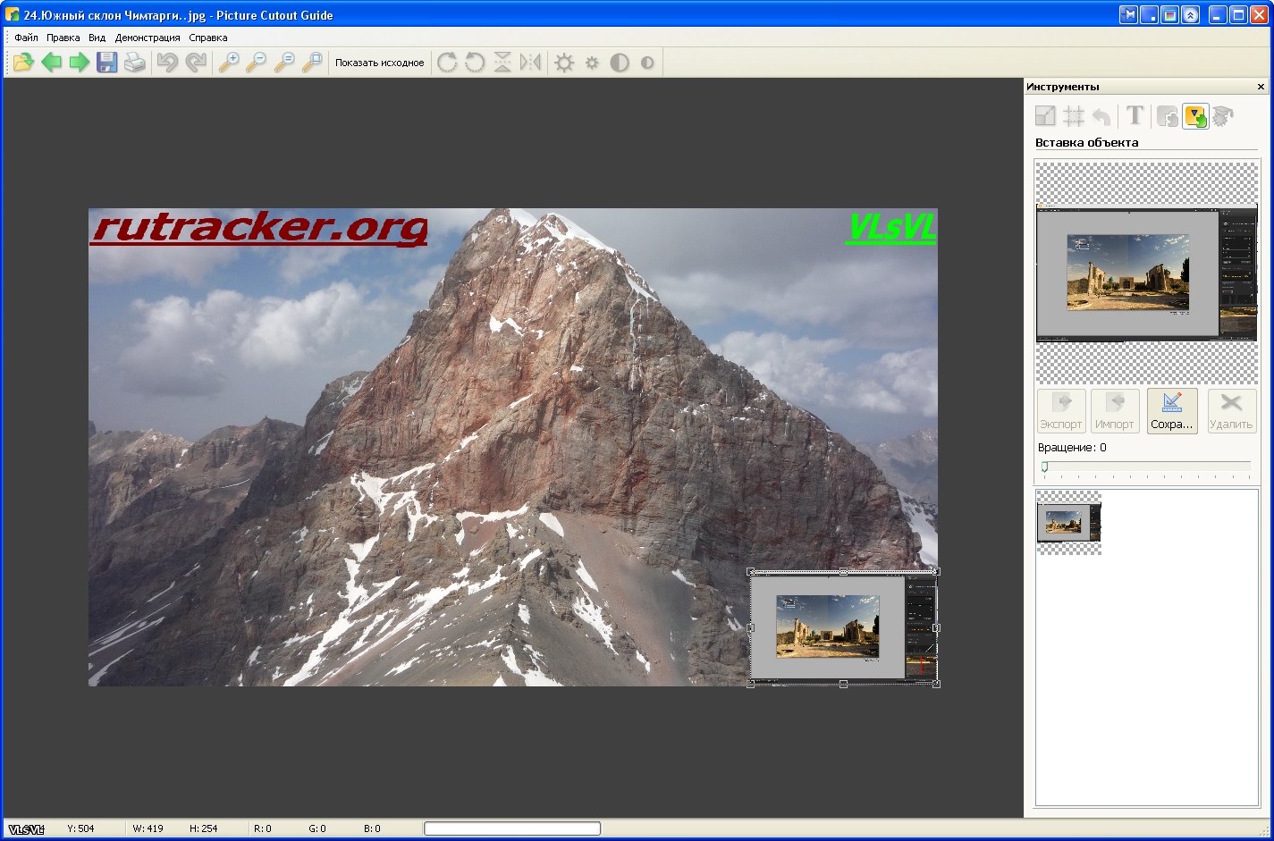The image size is (1274, 841).
Task: Rotate the image clockwise
Action: [447, 63]
